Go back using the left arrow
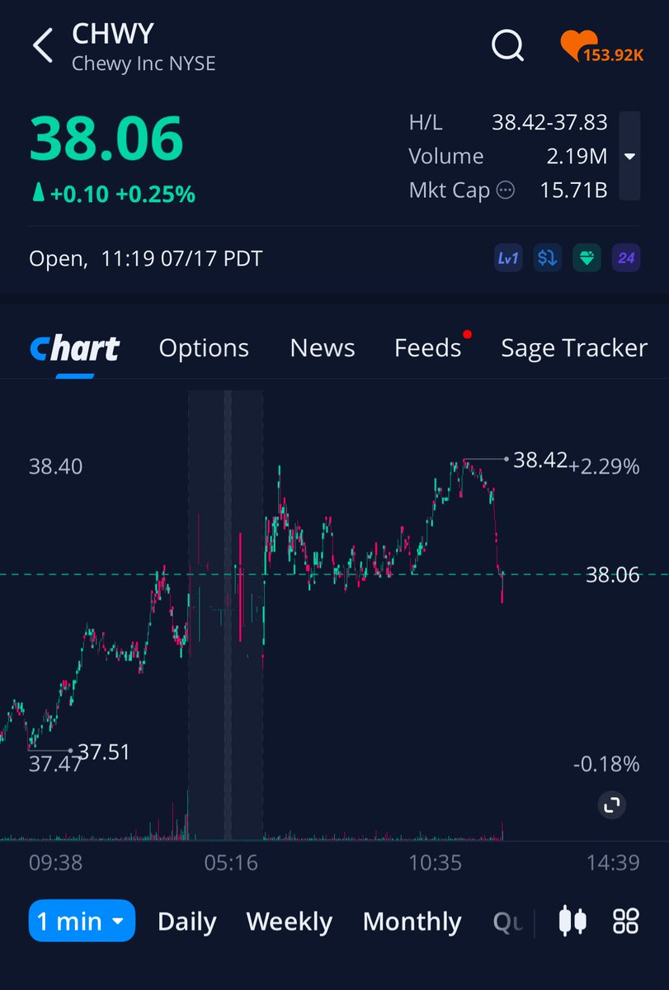Image resolution: width=669 pixels, height=990 pixels. point(42,45)
